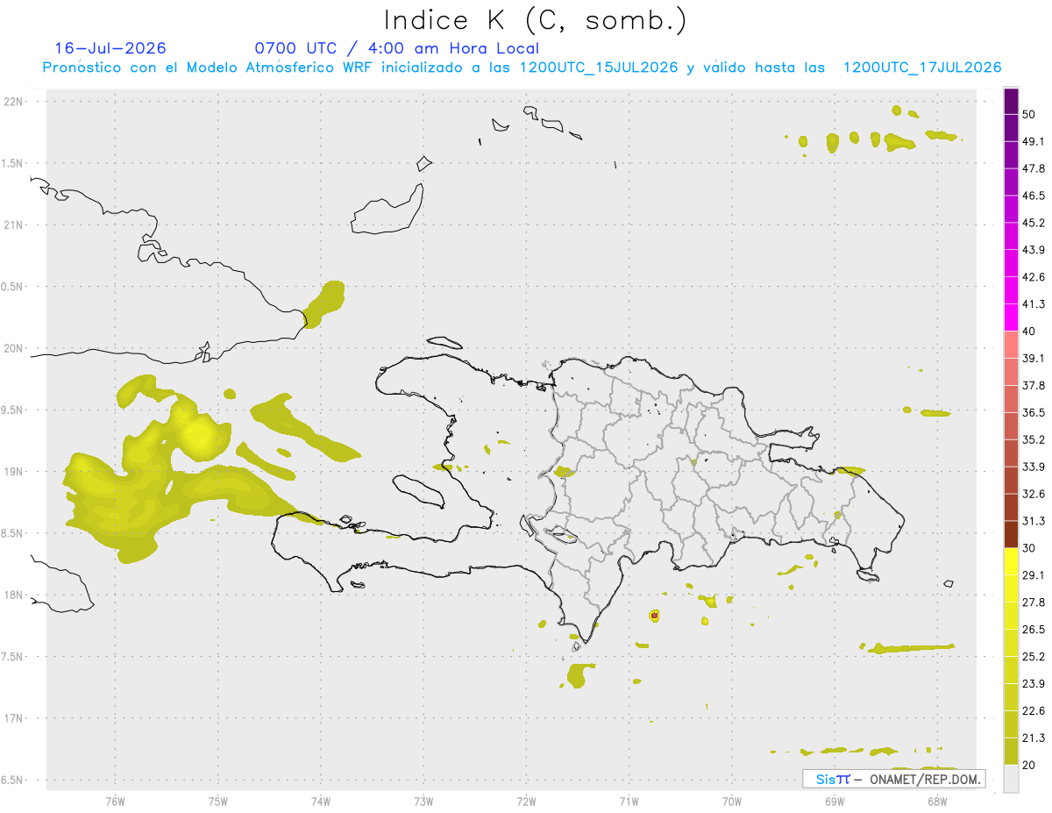Image resolution: width=1052 pixels, height=813 pixels.
Task: Click the legend value '49.1'
Action: pyautogui.click(x=1034, y=142)
